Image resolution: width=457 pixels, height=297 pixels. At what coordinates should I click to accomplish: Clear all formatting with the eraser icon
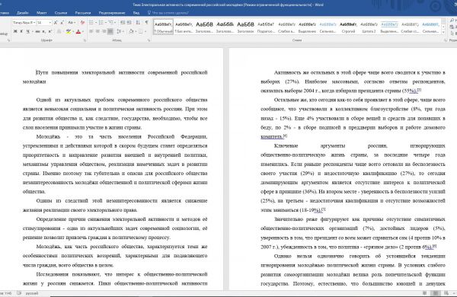(83, 22)
